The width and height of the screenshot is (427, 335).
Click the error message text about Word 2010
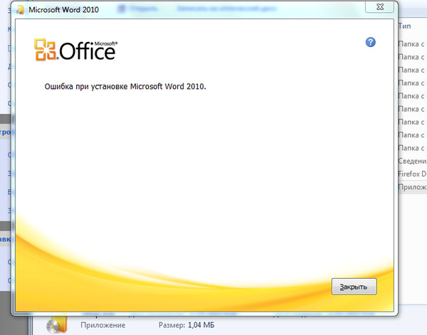click(x=125, y=87)
